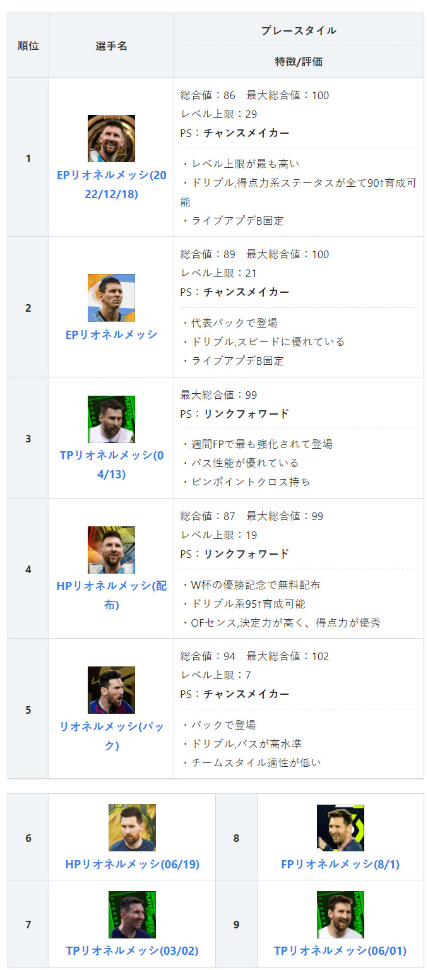Image resolution: width=428 pixels, height=970 pixels.
Task: Click the TPリオネルメッシ(06/01) card thumbnail
Action: 340,914
